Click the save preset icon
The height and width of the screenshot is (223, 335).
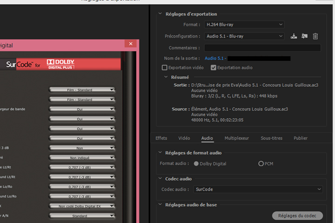click(294, 36)
